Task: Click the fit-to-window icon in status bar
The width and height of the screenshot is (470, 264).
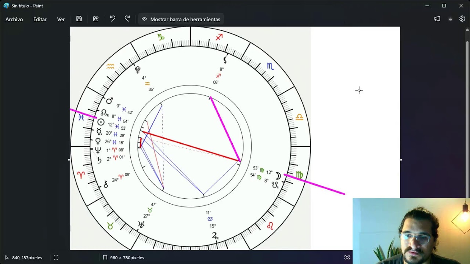Action: click(347, 257)
